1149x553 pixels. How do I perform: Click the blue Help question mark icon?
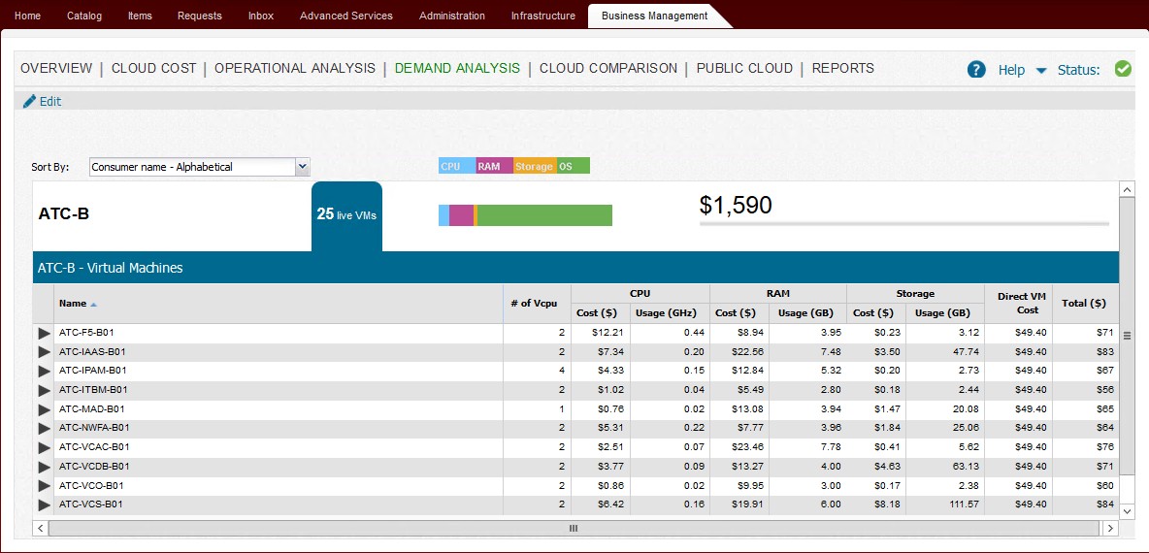click(x=976, y=70)
